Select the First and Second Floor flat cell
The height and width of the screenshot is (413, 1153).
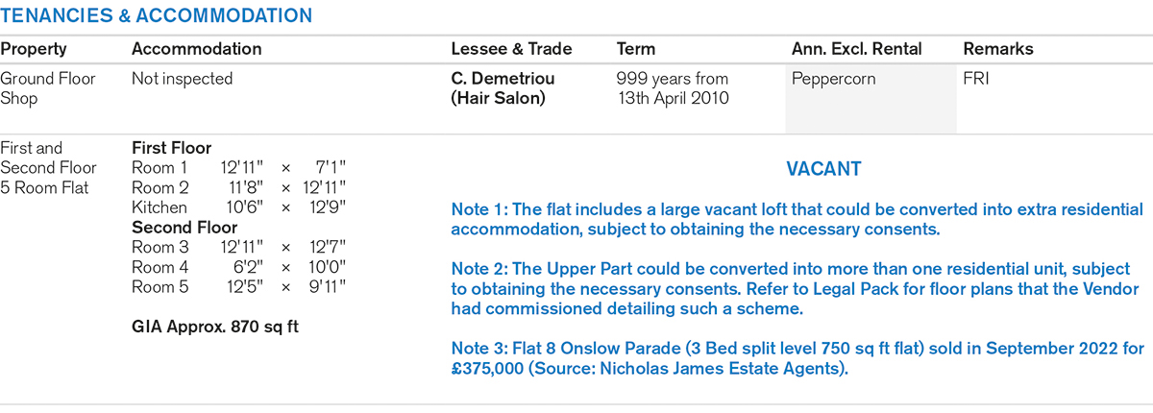[x=48, y=168]
